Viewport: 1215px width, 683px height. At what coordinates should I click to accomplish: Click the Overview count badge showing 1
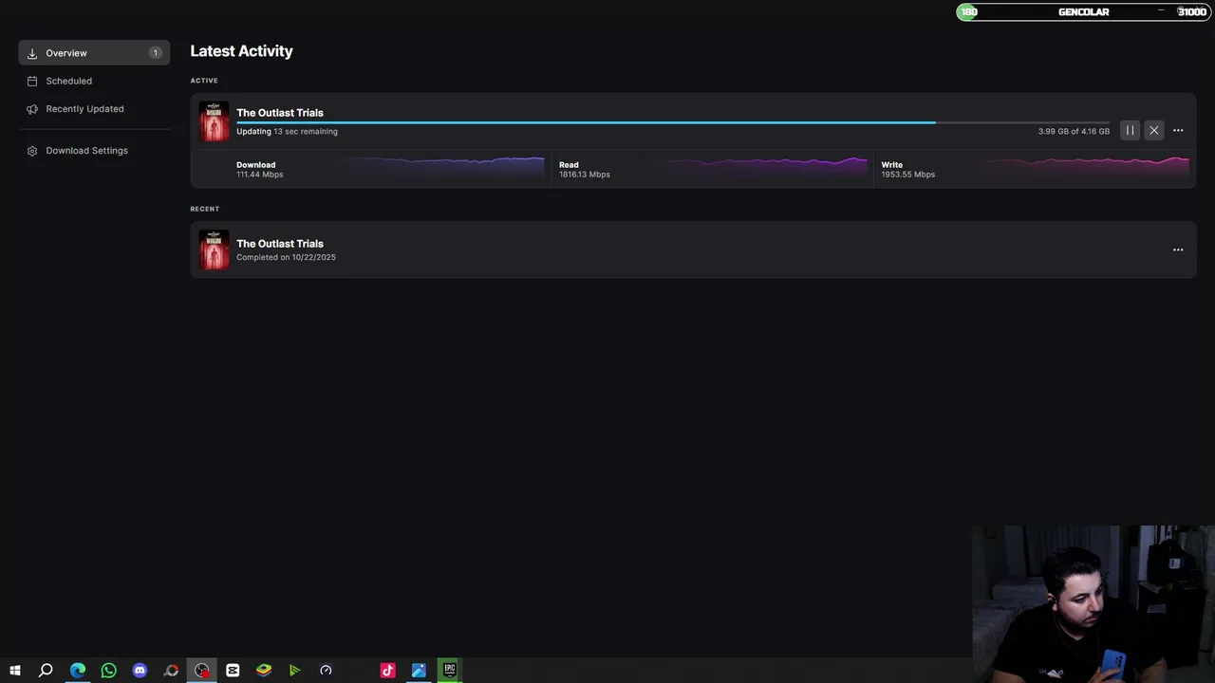tap(155, 53)
